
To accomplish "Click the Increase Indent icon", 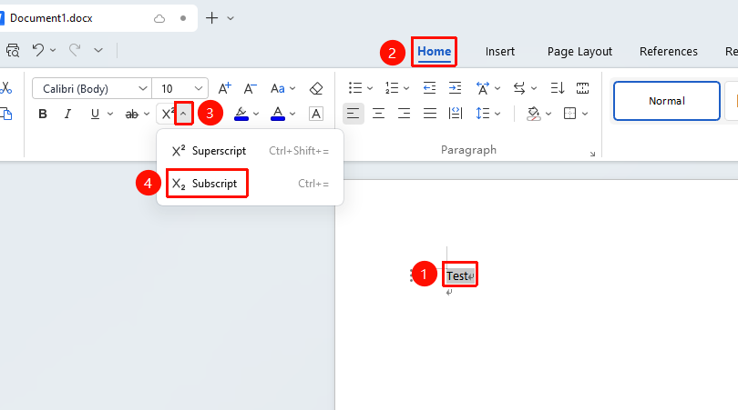I will point(456,88).
